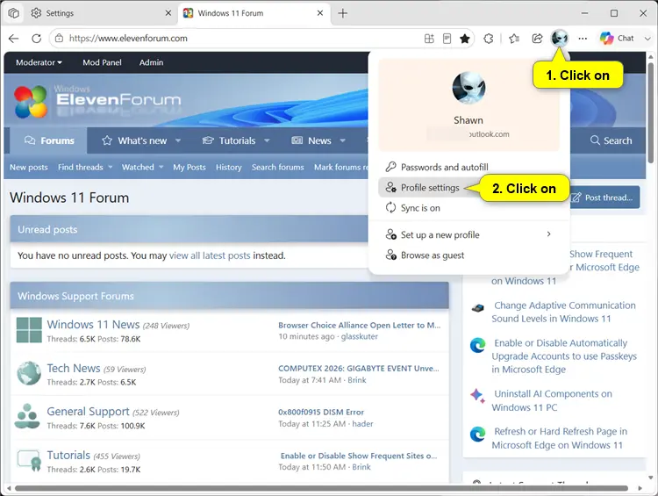Open the Favorites list icon

click(514, 39)
